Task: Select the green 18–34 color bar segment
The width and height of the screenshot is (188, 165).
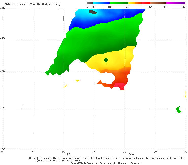Action: (119, 3)
